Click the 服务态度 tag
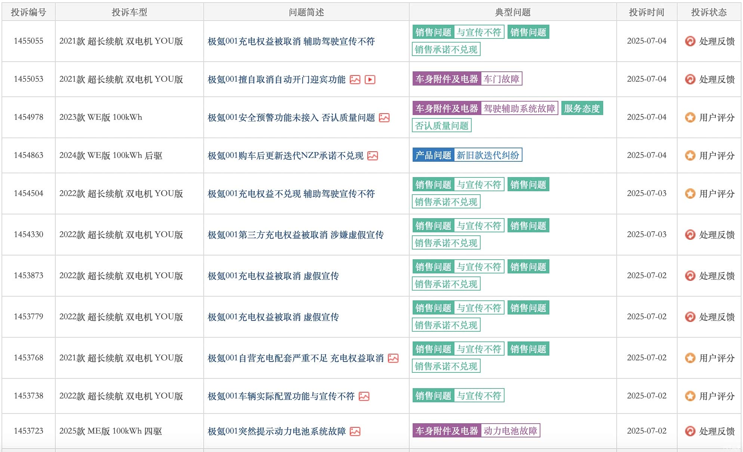The height and width of the screenshot is (452, 743). [582, 108]
